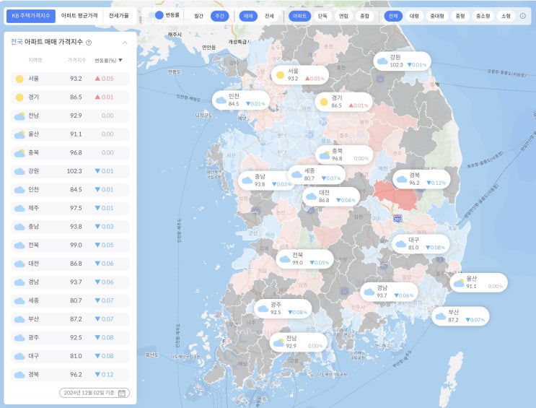Image resolution: width=536 pixels, height=408 pixels.
Task: Click the partly cloudy icon in 충북 map bubble
Action: [325, 155]
